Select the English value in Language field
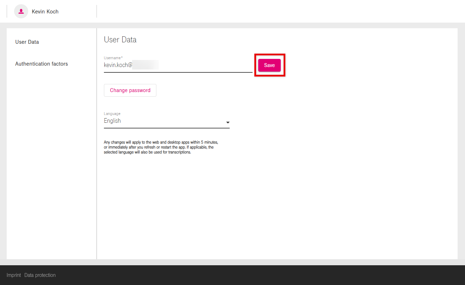This screenshot has height=285, width=465. pyautogui.click(x=112, y=121)
